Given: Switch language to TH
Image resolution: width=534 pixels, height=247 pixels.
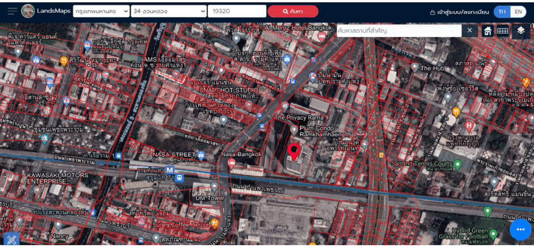Looking at the screenshot, I should pos(502,11).
